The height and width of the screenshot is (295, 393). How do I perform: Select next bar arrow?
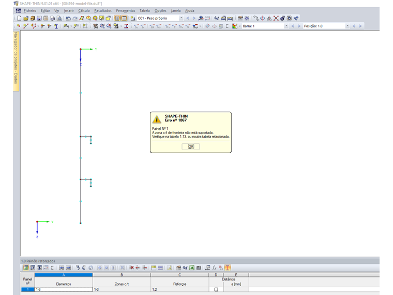click(x=299, y=26)
